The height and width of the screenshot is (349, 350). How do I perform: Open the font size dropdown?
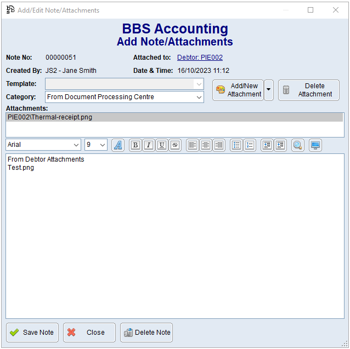[x=103, y=145]
